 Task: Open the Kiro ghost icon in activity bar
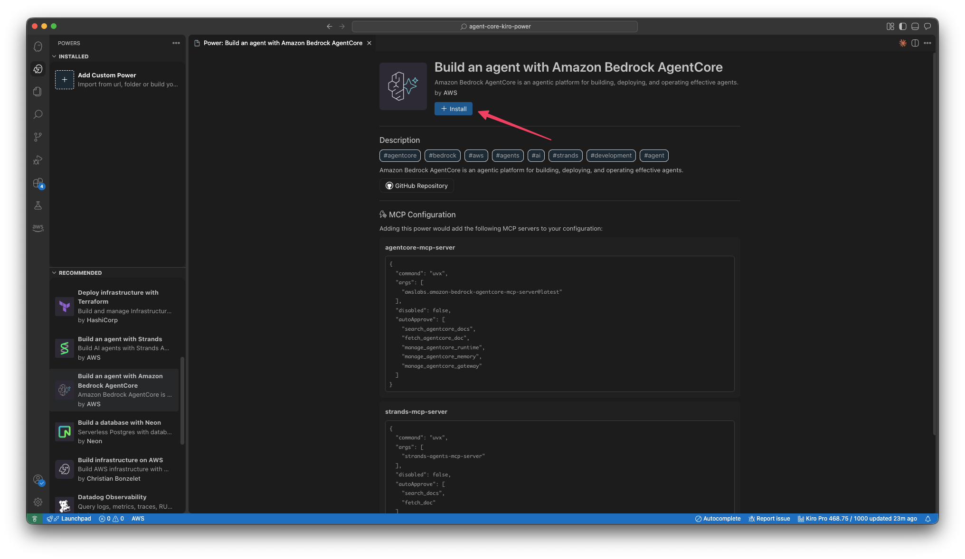[38, 47]
